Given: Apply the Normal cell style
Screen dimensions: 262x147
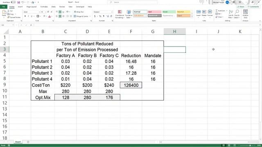Looking at the screenshot, I should point(140,12).
